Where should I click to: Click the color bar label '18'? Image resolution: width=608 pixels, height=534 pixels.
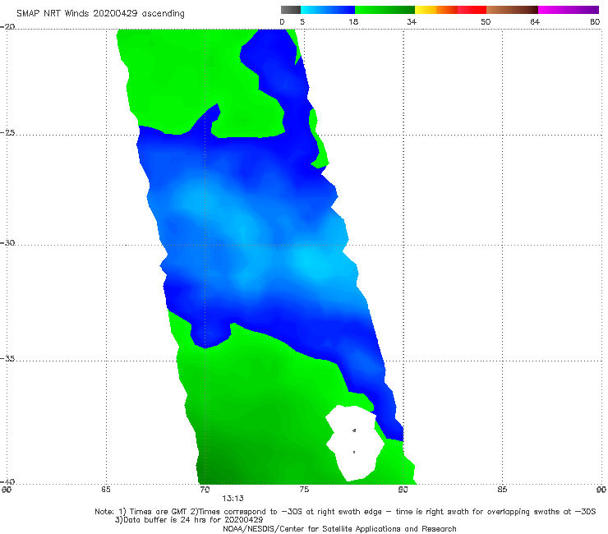pyautogui.click(x=353, y=21)
